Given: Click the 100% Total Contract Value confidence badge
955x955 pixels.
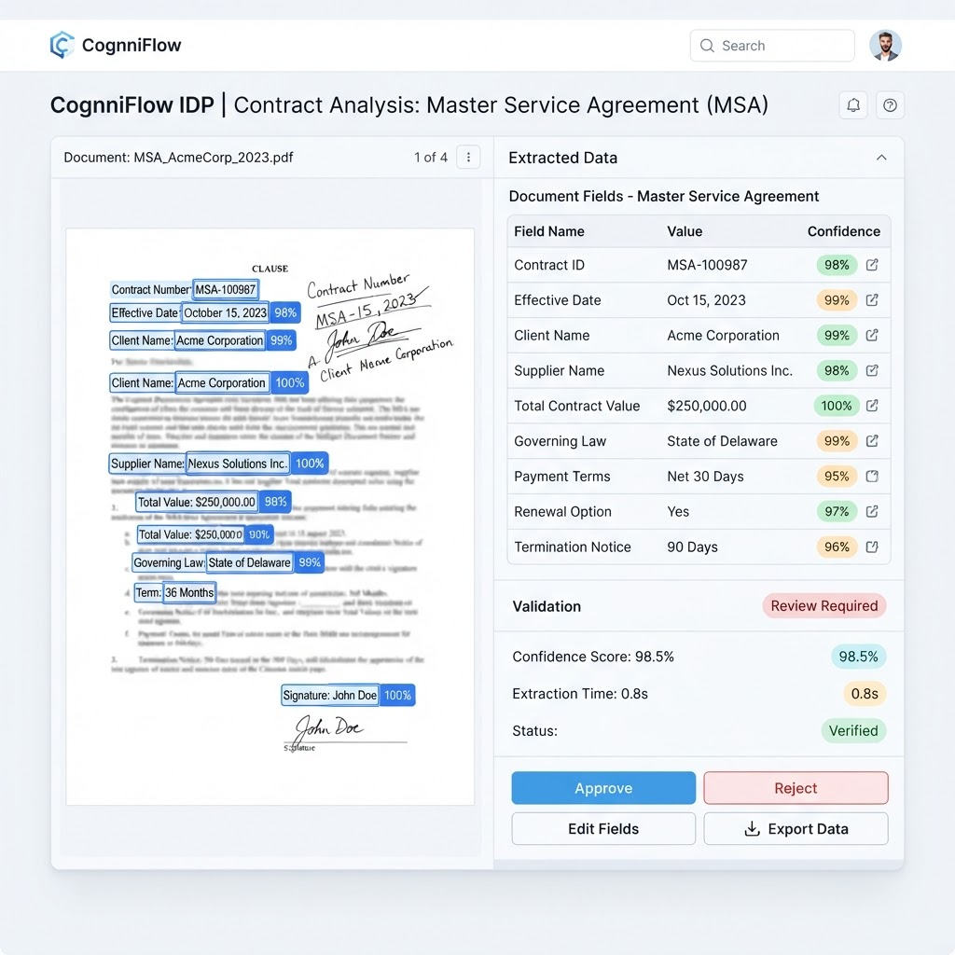Looking at the screenshot, I should click(837, 406).
